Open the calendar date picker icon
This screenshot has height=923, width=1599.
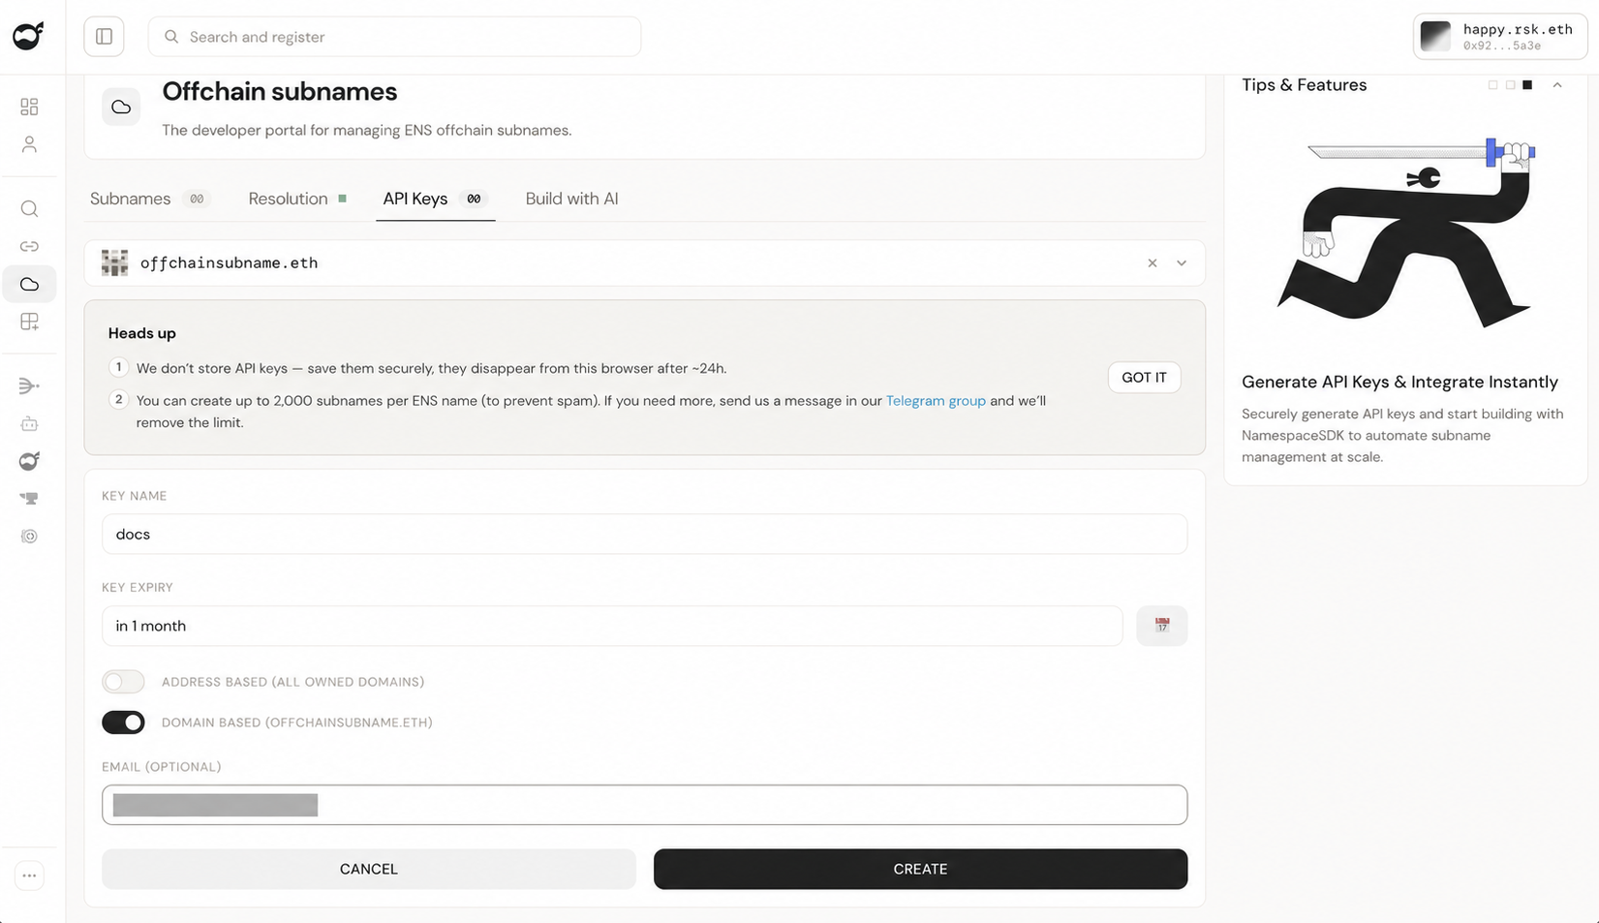1161,626
